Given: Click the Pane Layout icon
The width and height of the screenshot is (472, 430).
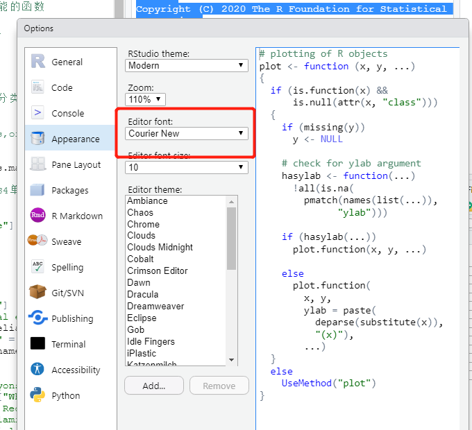Looking at the screenshot, I should [38, 164].
